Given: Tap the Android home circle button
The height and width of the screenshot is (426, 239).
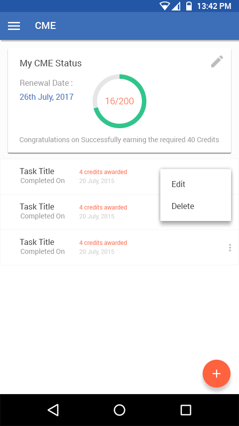Looking at the screenshot, I should coord(119,410).
